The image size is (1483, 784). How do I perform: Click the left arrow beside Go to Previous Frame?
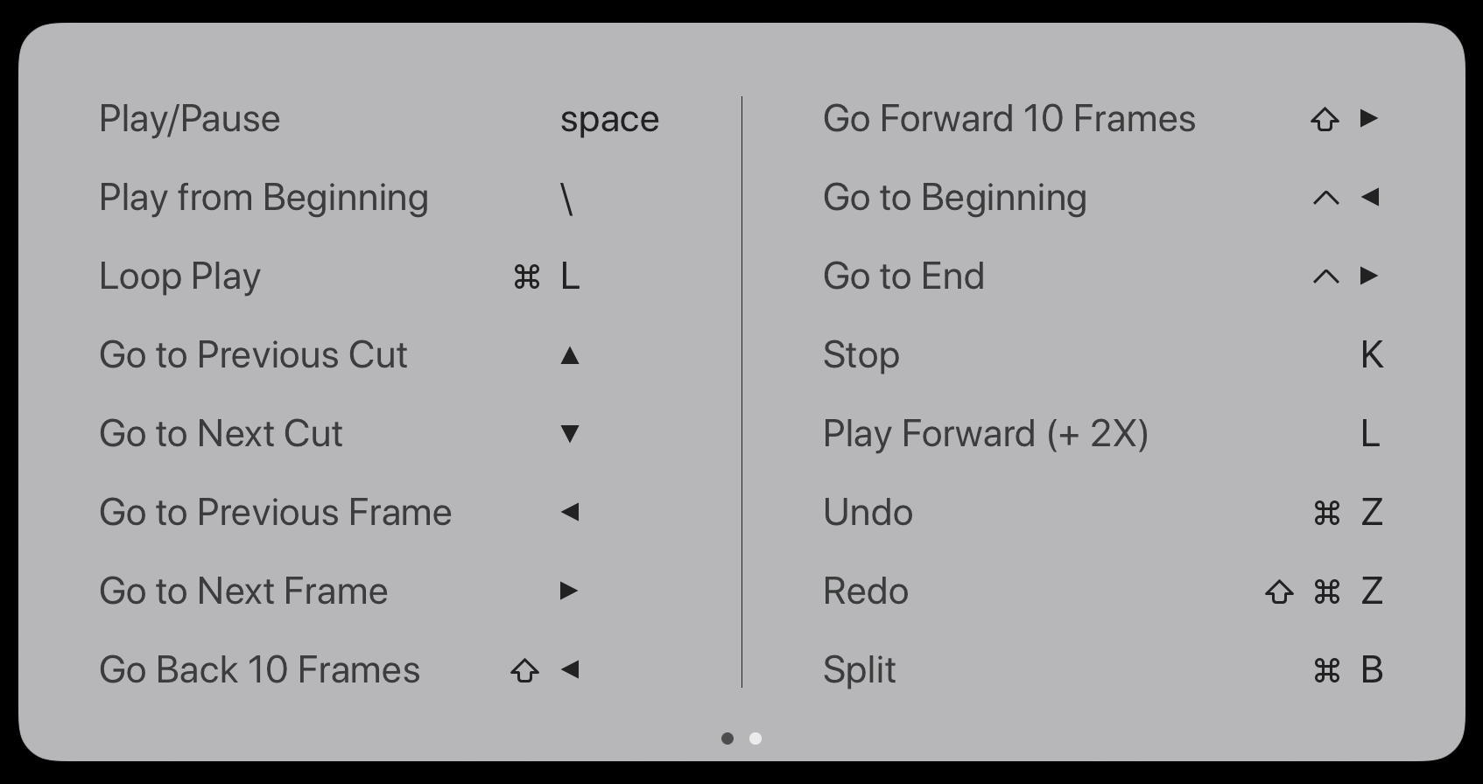click(x=570, y=513)
